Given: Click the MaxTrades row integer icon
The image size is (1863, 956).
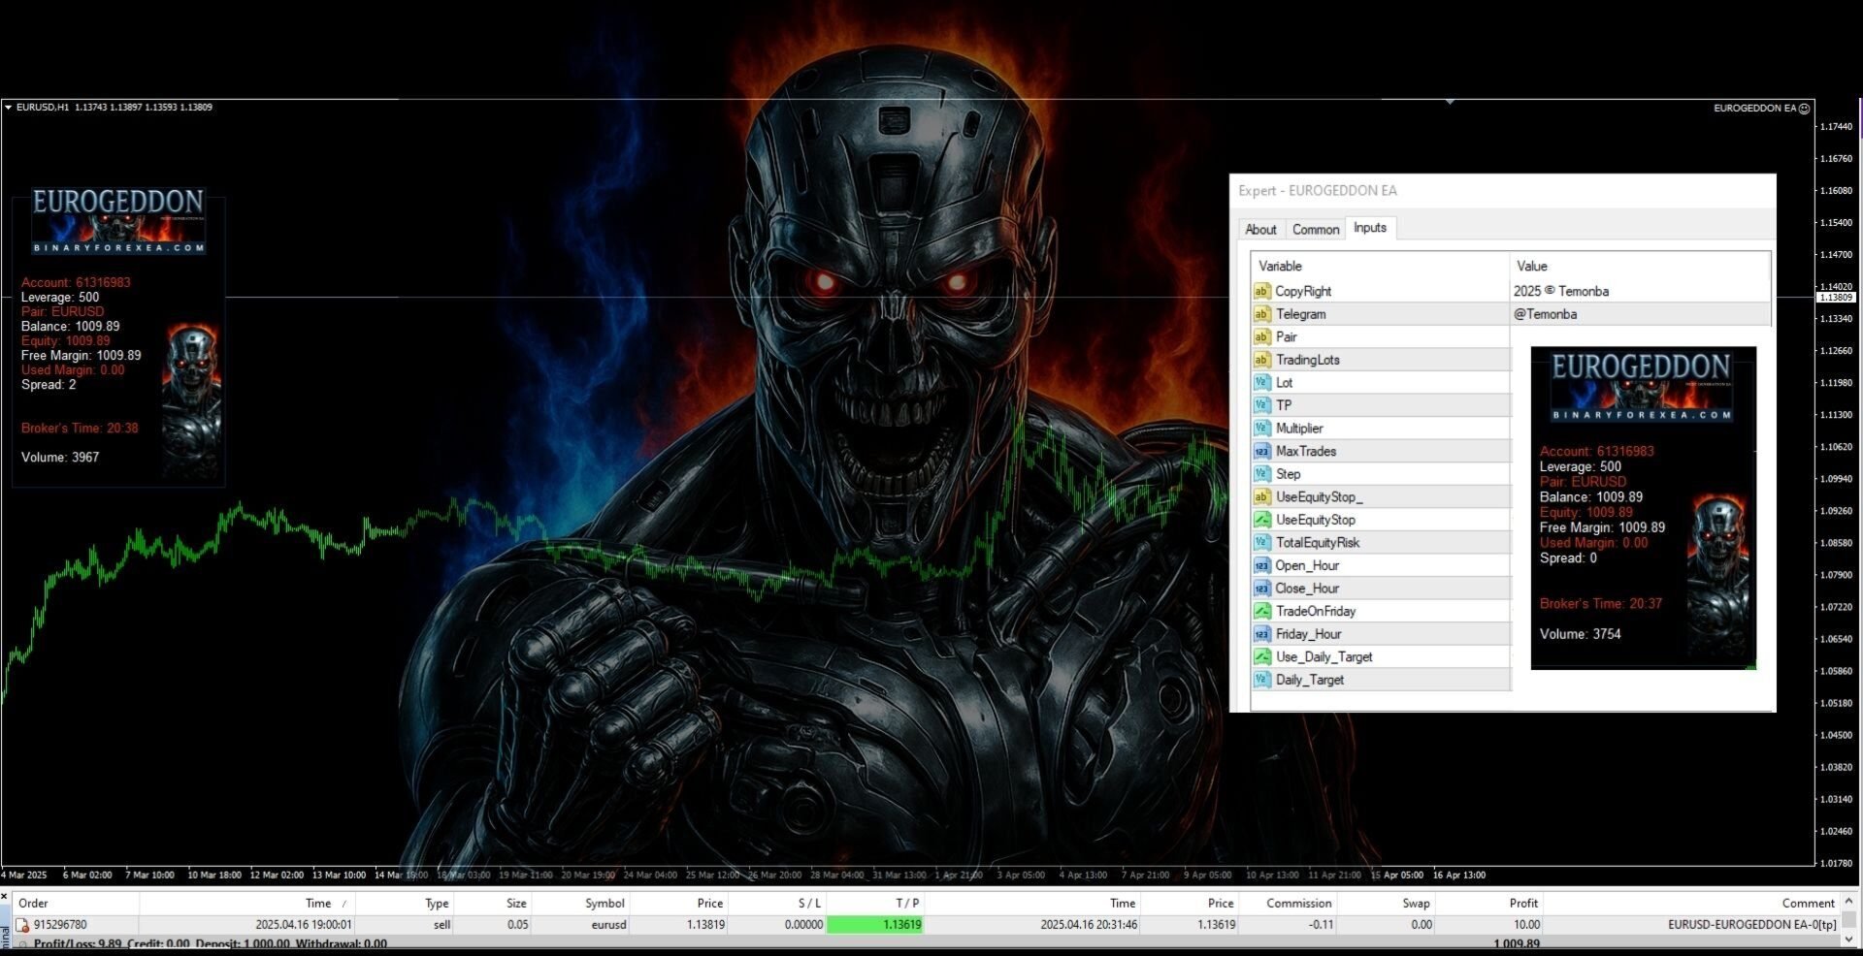Looking at the screenshot, I should tap(1261, 451).
